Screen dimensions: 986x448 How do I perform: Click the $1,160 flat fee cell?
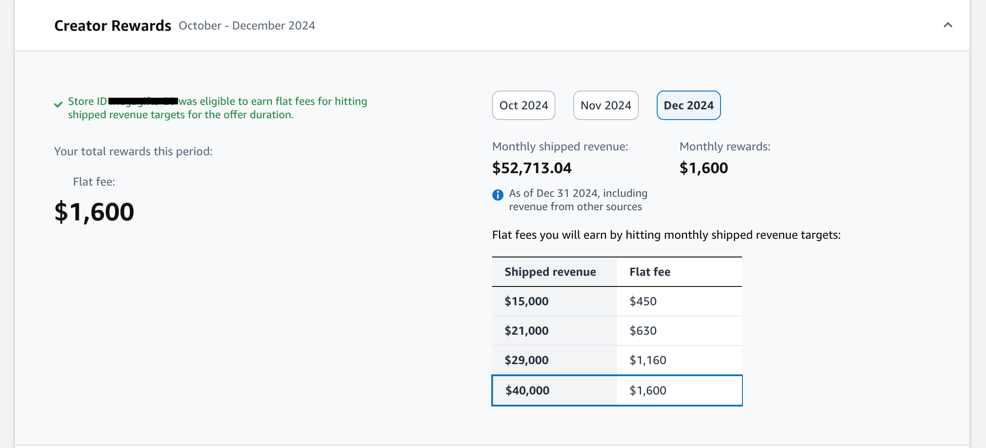648,360
